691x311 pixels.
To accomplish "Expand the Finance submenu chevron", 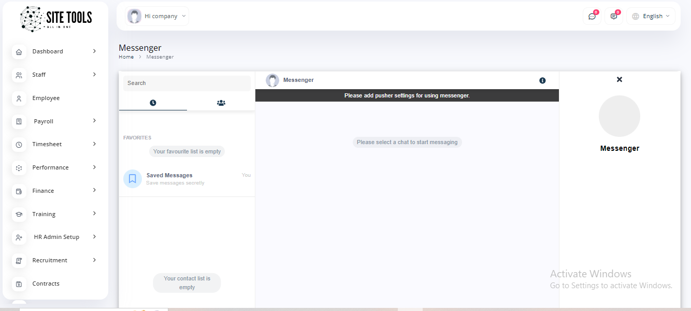I will 94,190.
